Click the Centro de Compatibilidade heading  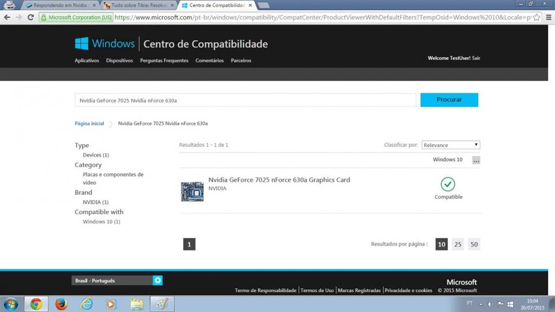(205, 44)
